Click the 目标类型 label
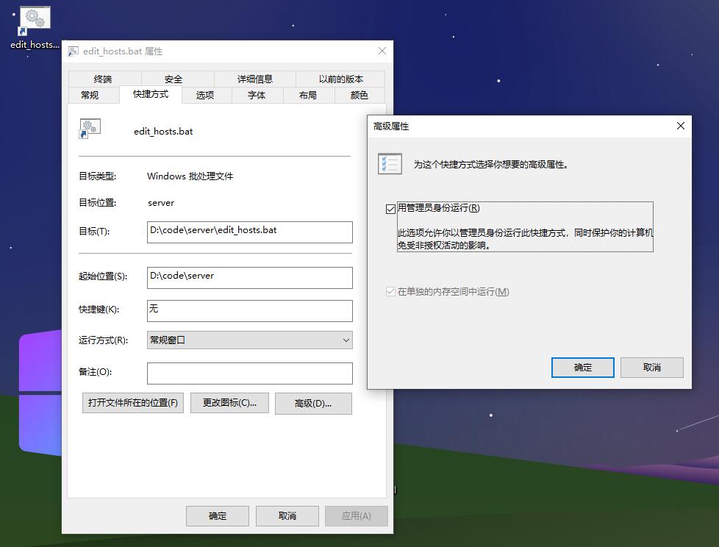 click(x=97, y=176)
